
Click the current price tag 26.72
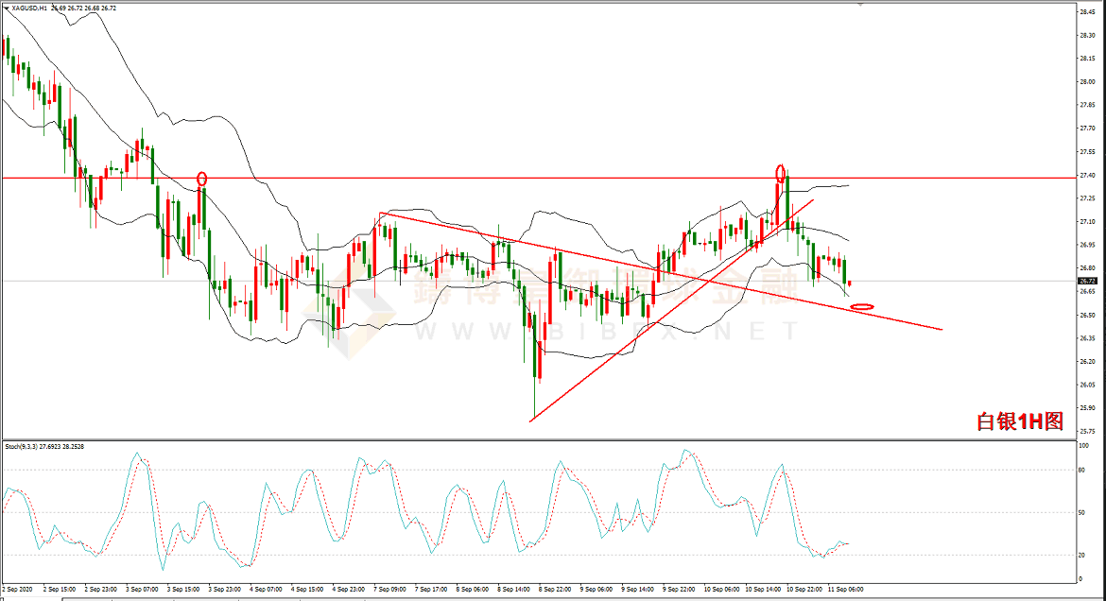[x=1087, y=281]
